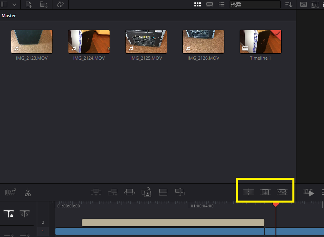Click the 01:00:00:00 ruler timecode
The image size is (324, 237).
[x=69, y=206]
